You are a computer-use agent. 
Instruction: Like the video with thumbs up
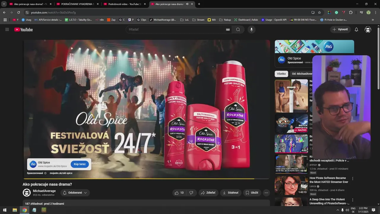click(179, 193)
